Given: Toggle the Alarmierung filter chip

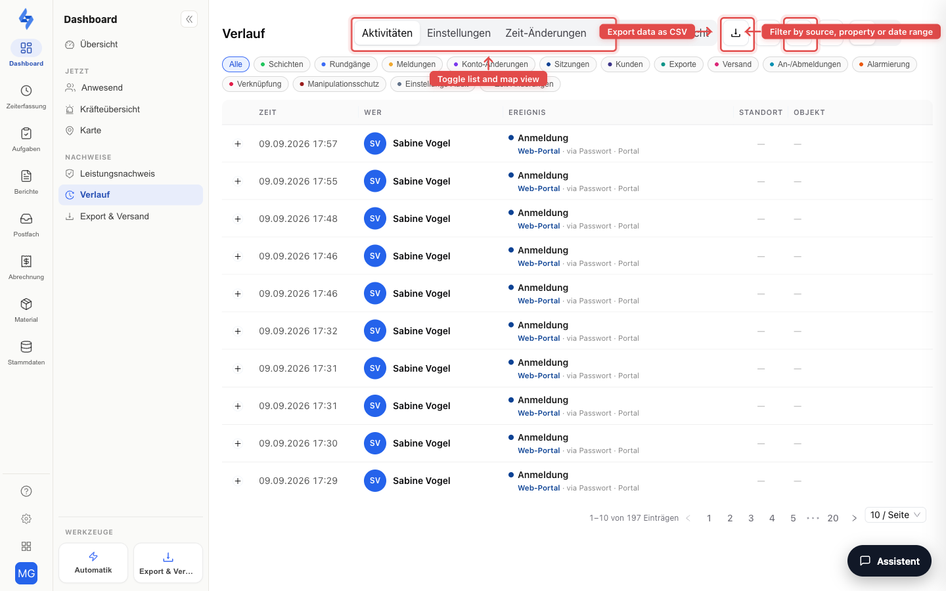Looking at the screenshot, I should click(x=884, y=64).
